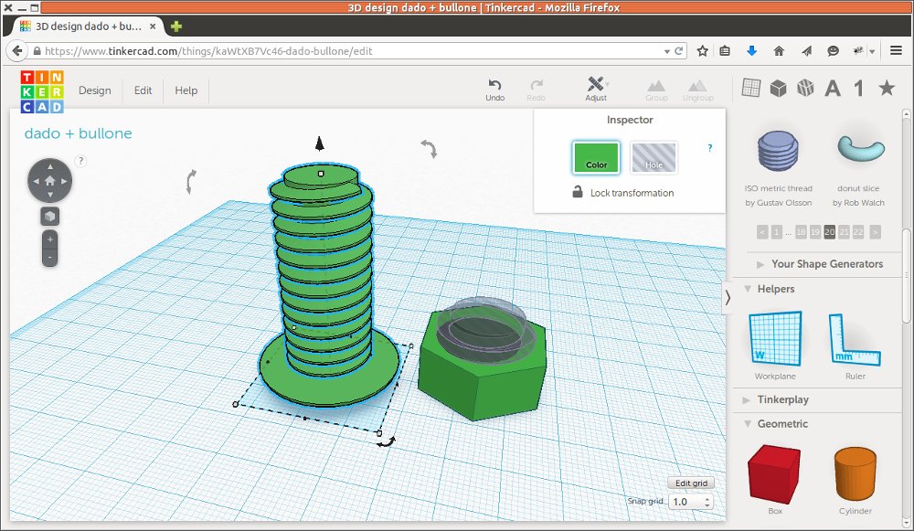Click the number 1 shapes icon
The image size is (914, 531).
point(858,88)
